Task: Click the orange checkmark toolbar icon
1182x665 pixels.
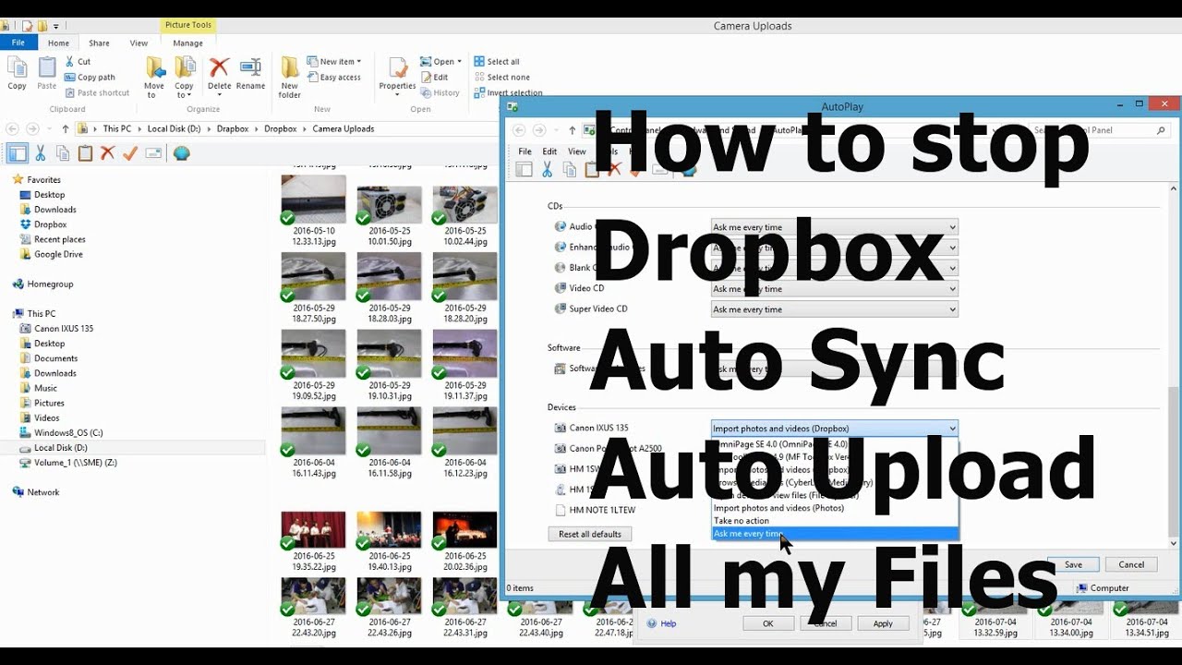Action: (x=130, y=153)
